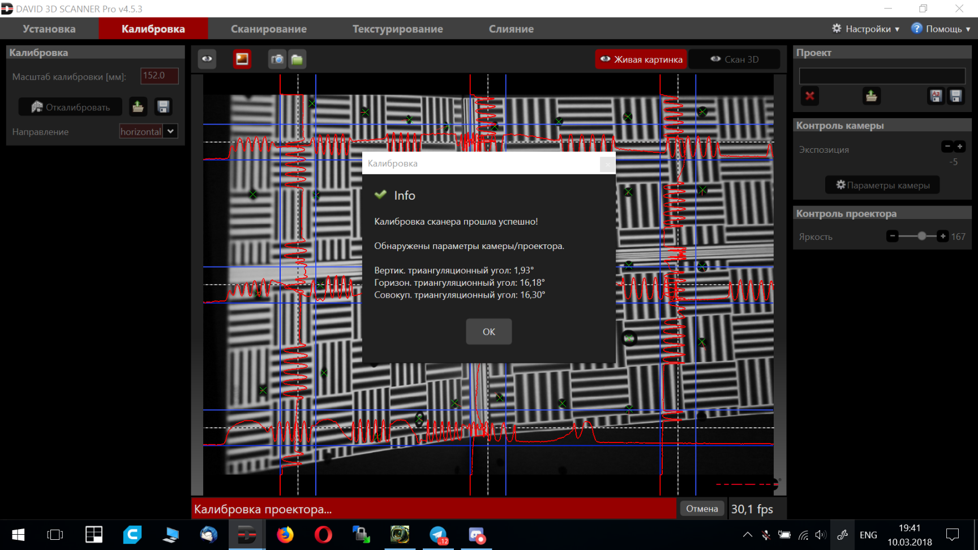Image resolution: width=978 pixels, height=550 pixels.
Task: Click the red X icon in the Проект panel
Action: [x=810, y=96]
